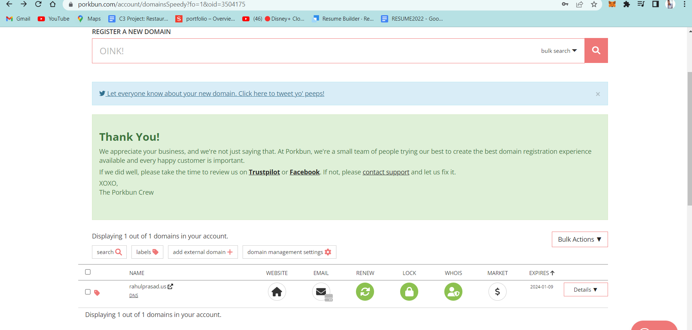Image resolution: width=692 pixels, height=330 pixels.
Task: Click the contact support link
Action: pyautogui.click(x=386, y=172)
